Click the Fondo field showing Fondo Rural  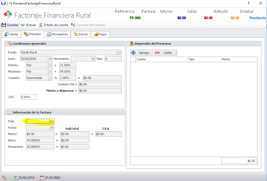[69, 52]
